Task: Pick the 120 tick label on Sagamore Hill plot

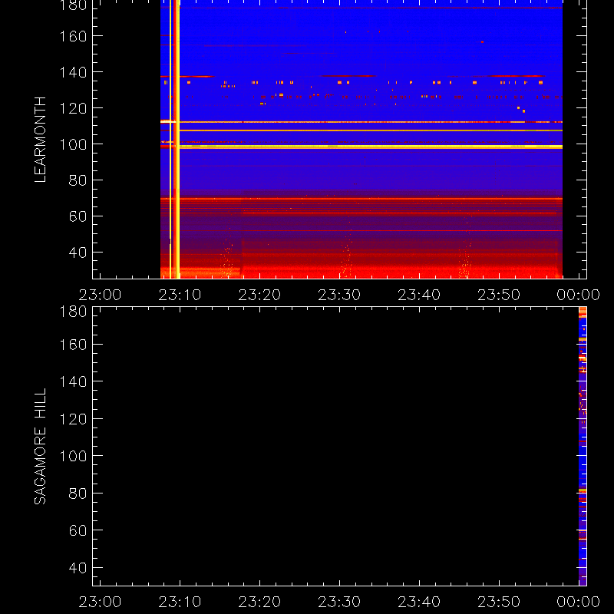Action: pyautogui.click(x=73, y=419)
